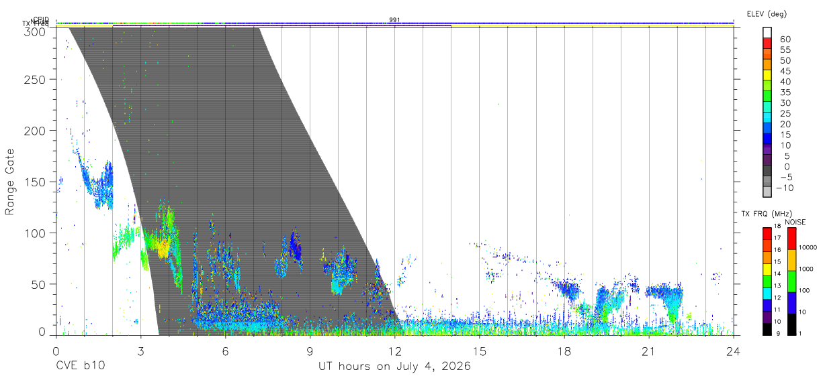This screenshot has height=380, width=825.
Task: Select the NOISE legend value "100"
Action: pos(805,290)
